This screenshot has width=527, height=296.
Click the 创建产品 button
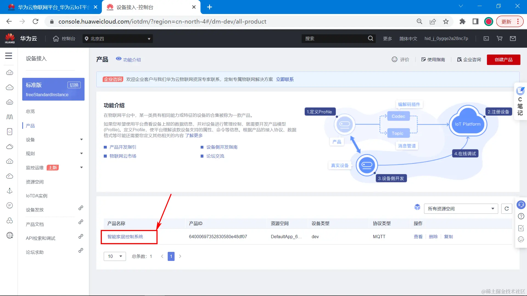coord(503,59)
